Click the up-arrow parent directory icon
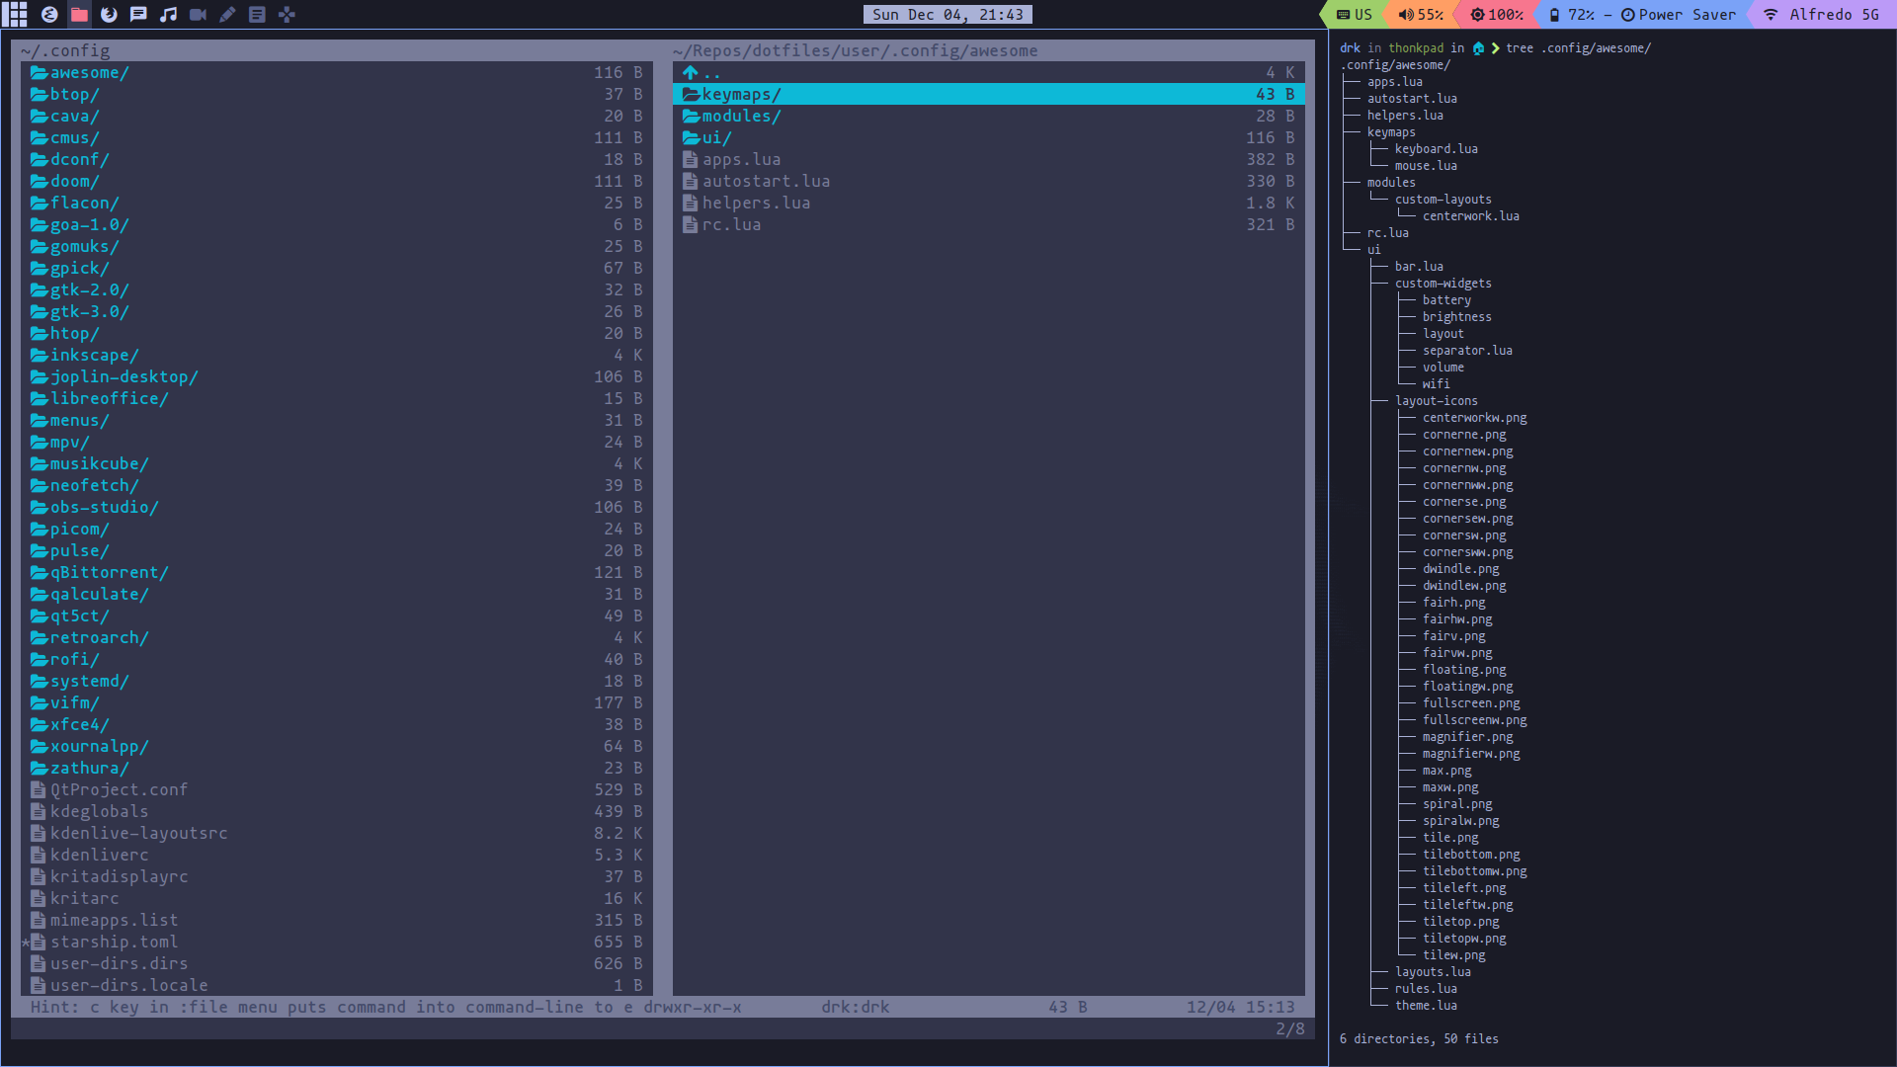 tap(690, 72)
